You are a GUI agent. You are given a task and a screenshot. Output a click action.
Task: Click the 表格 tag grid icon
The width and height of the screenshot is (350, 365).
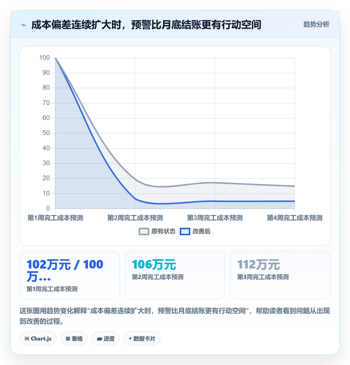pyautogui.click(x=68, y=339)
